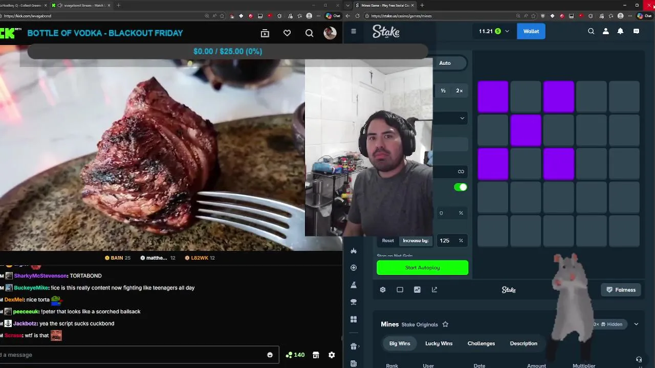655x368 pixels.
Task: Click the center purple tile in the second row
Action: click(526, 130)
